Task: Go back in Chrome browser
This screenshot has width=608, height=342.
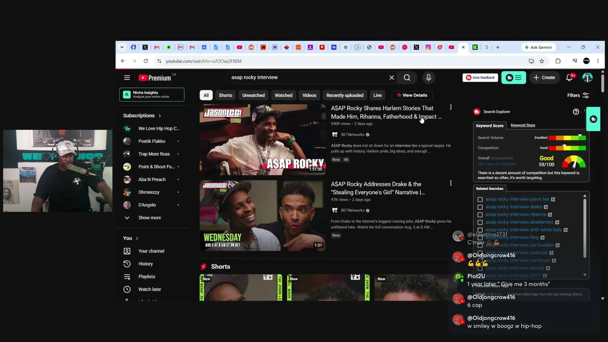Action: [x=123, y=61]
